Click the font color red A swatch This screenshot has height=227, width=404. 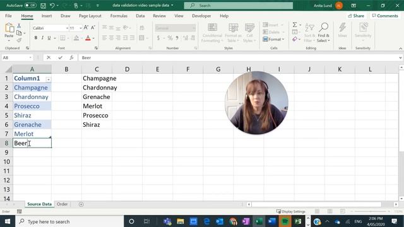(88, 38)
